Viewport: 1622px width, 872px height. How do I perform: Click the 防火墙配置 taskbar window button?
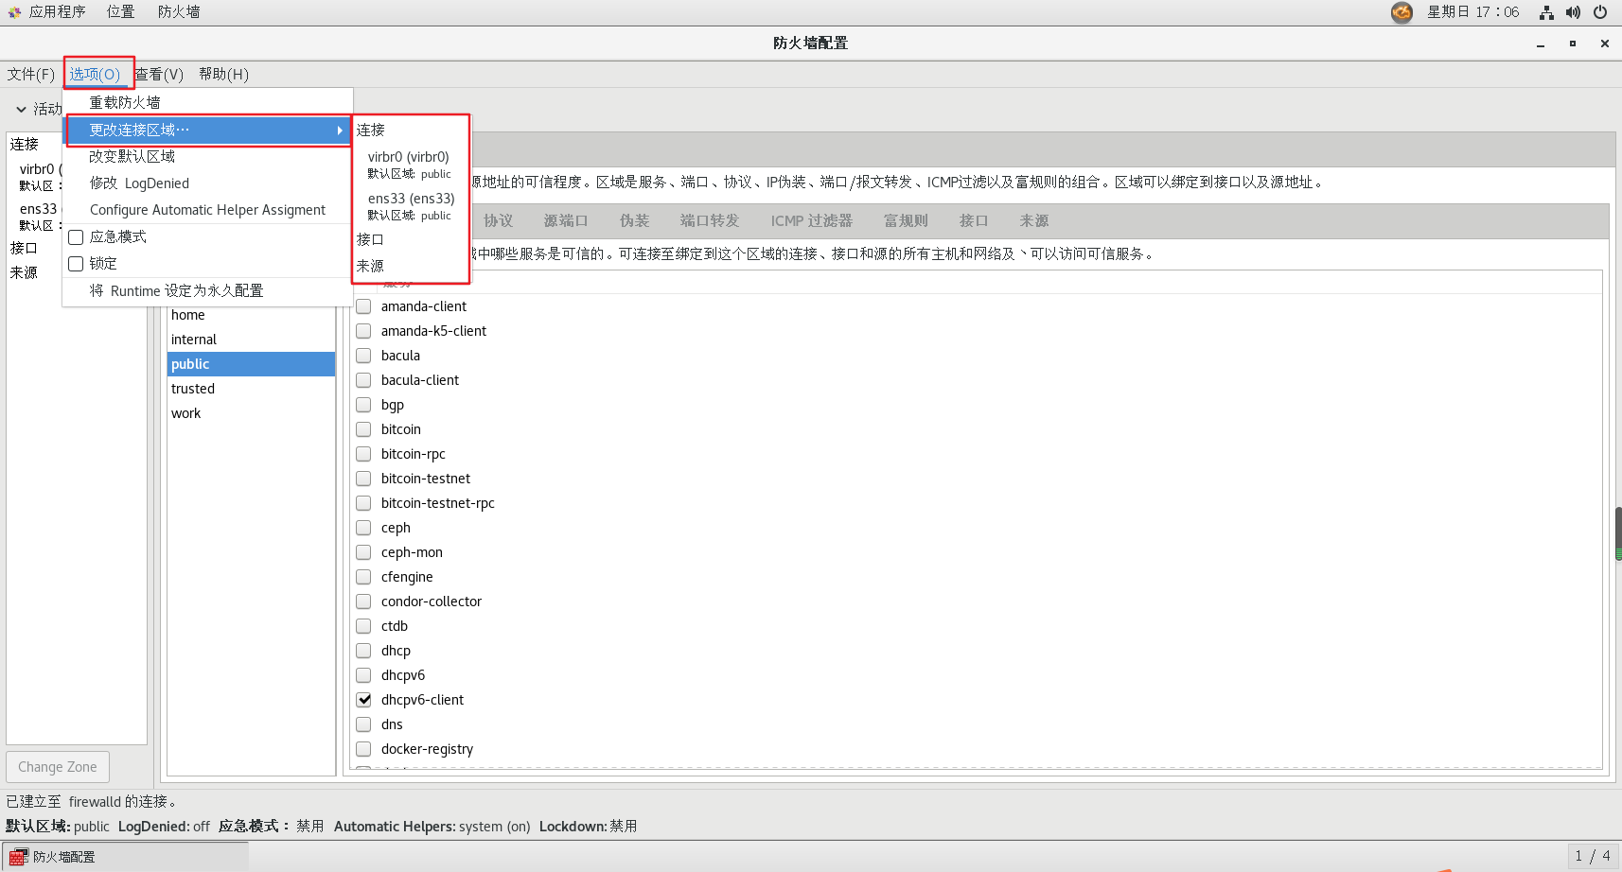point(126,857)
